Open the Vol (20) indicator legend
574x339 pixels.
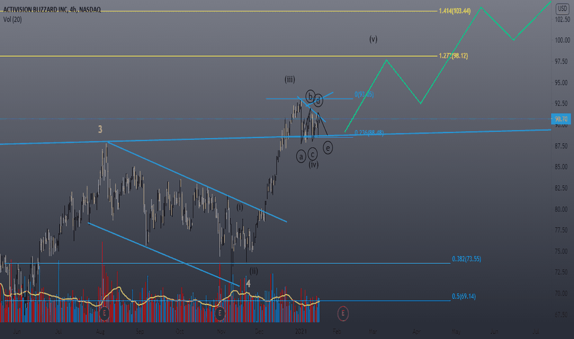(x=12, y=20)
